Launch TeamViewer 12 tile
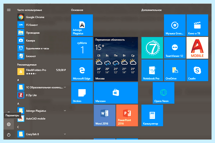 [x=175, y=48]
